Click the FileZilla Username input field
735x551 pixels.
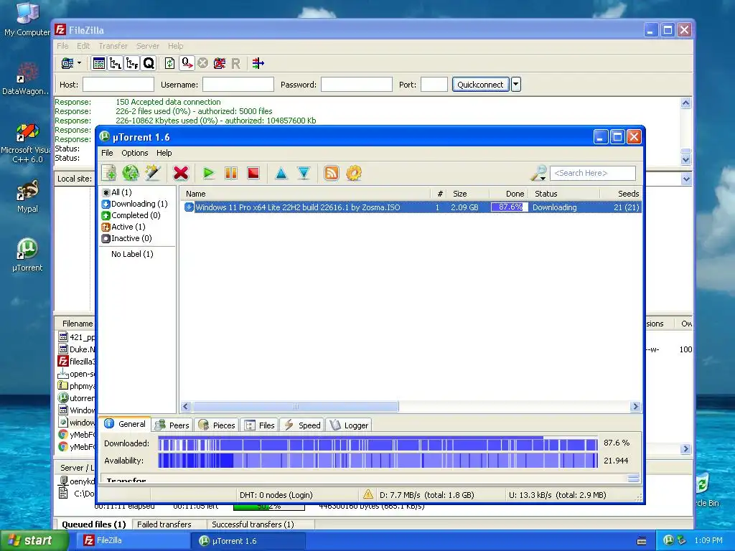point(238,85)
